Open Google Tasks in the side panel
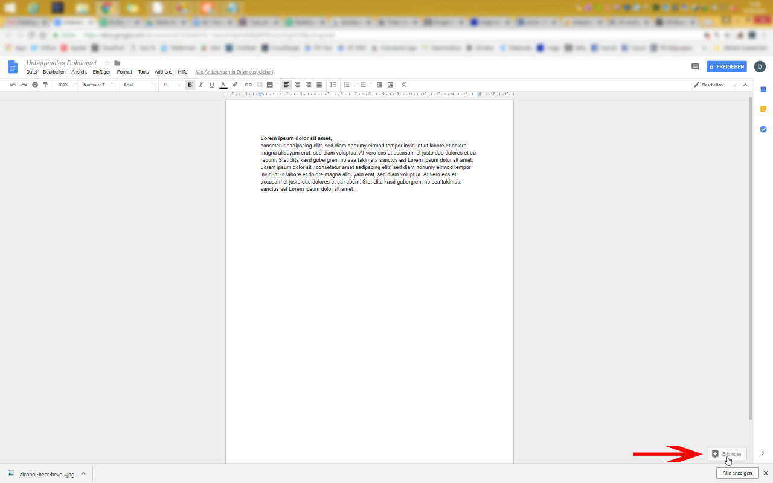This screenshot has width=773, height=483. click(x=763, y=129)
